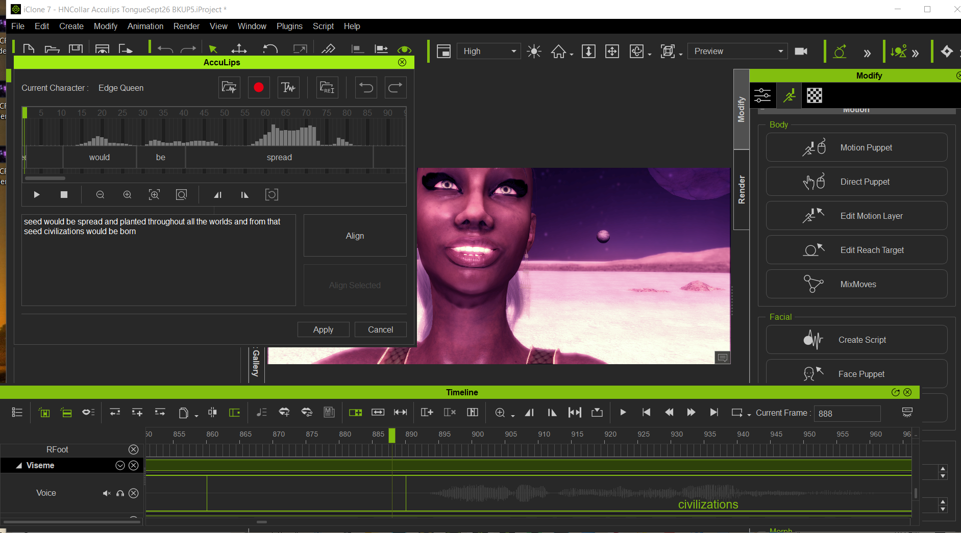Apply the AccuLips changes

[324, 329]
